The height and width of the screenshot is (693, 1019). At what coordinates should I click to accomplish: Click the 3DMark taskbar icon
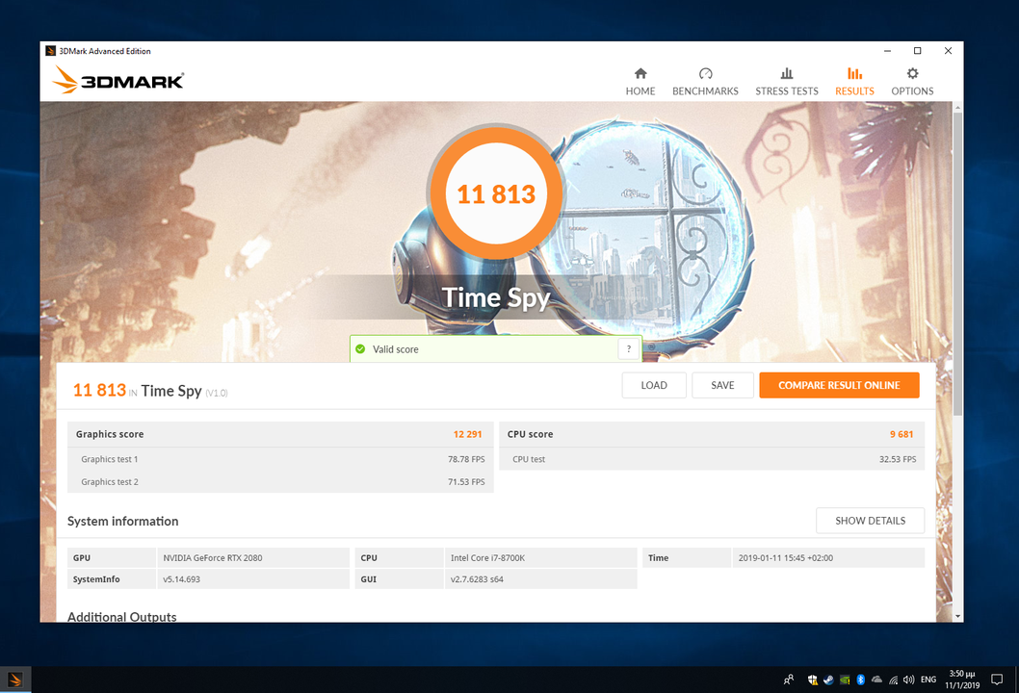tap(15, 680)
